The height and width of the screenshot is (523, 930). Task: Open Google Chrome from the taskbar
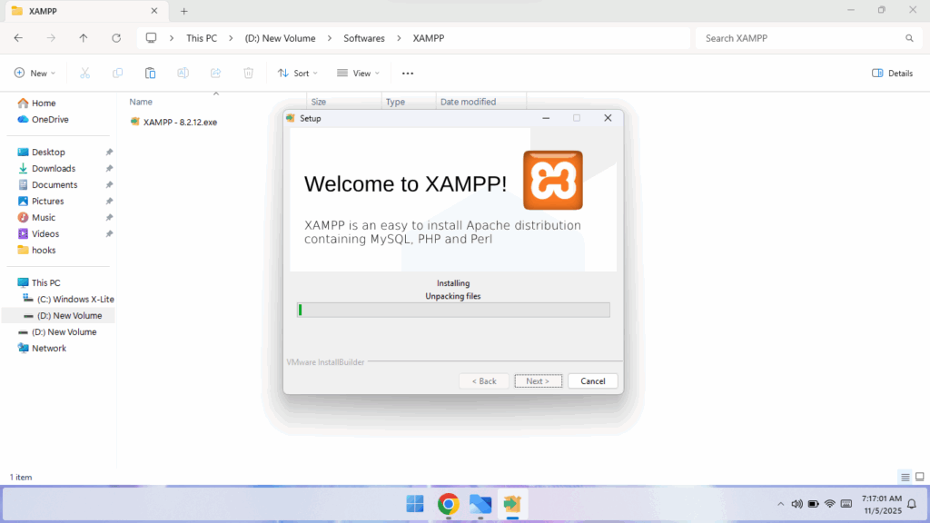point(448,504)
